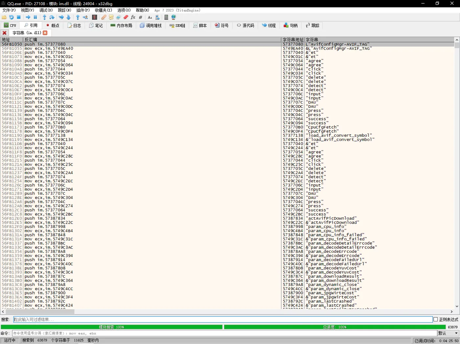Open the 插件(P) menu
Viewport: 460px width, 344px height.
[83, 10]
